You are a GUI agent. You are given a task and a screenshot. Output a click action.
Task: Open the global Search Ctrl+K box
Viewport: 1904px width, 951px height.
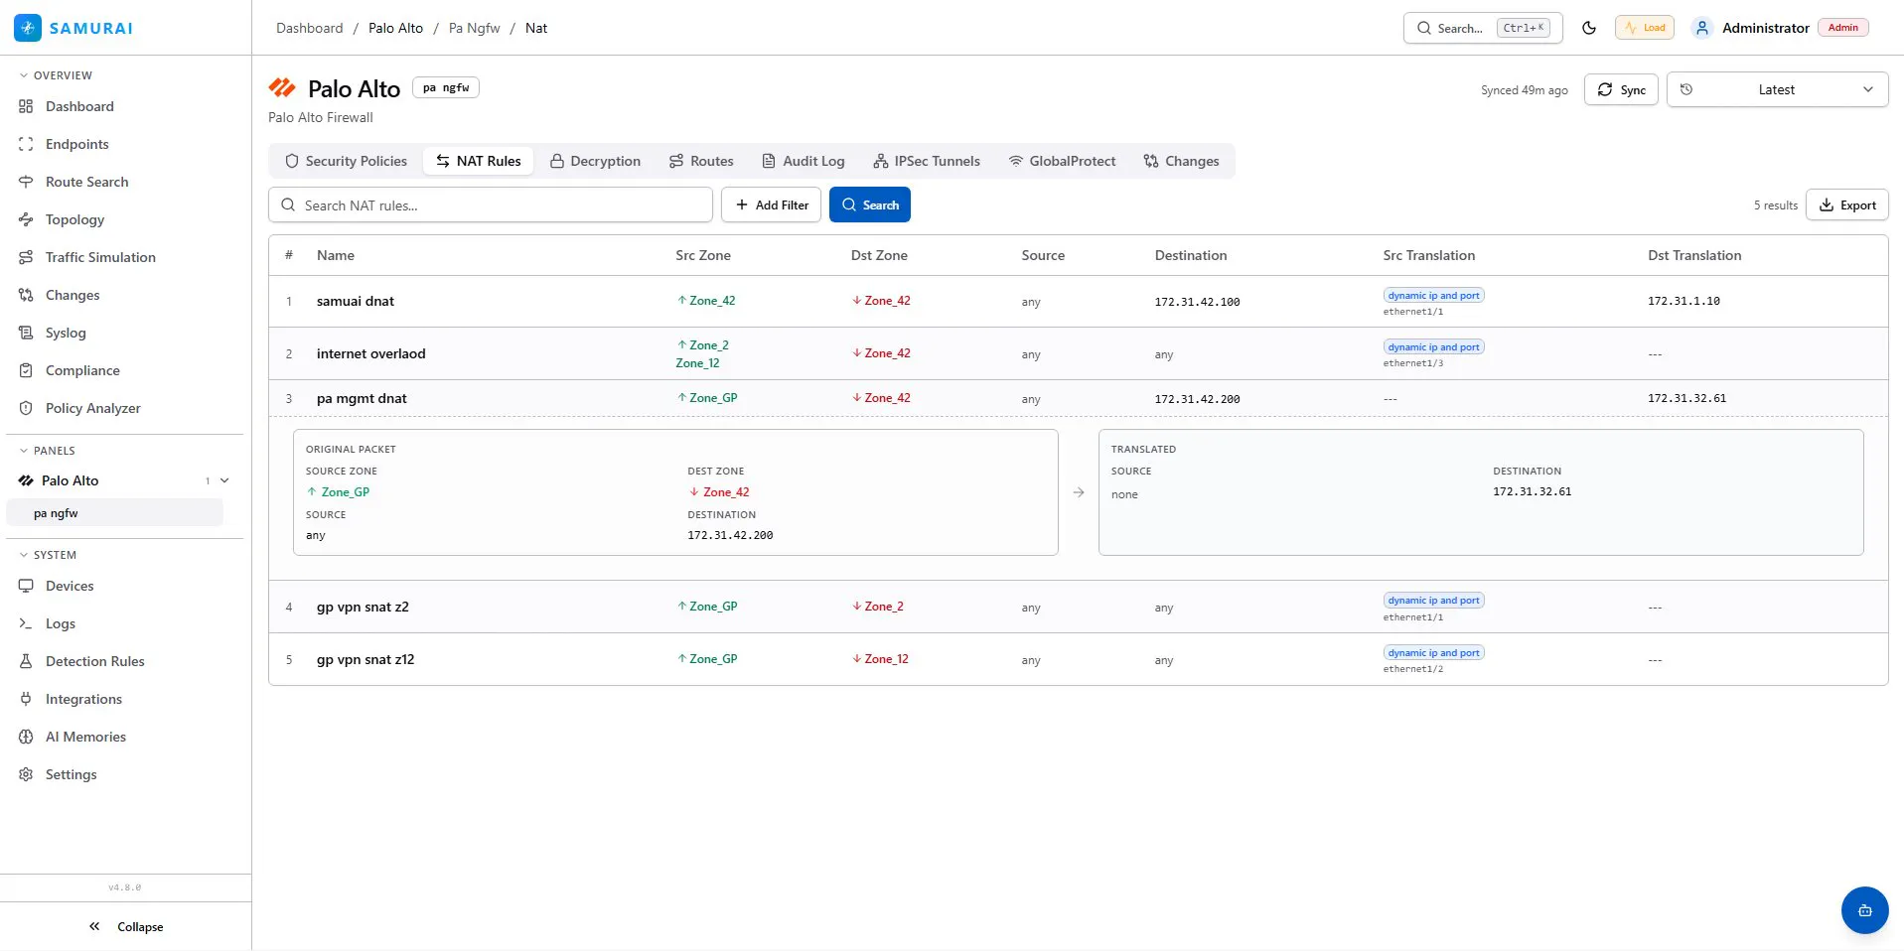pyautogui.click(x=1483, y=28)
